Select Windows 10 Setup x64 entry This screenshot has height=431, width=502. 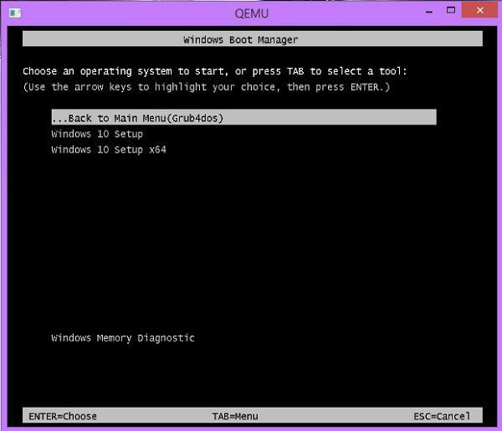pyautogui.click(x=109, y=150)
